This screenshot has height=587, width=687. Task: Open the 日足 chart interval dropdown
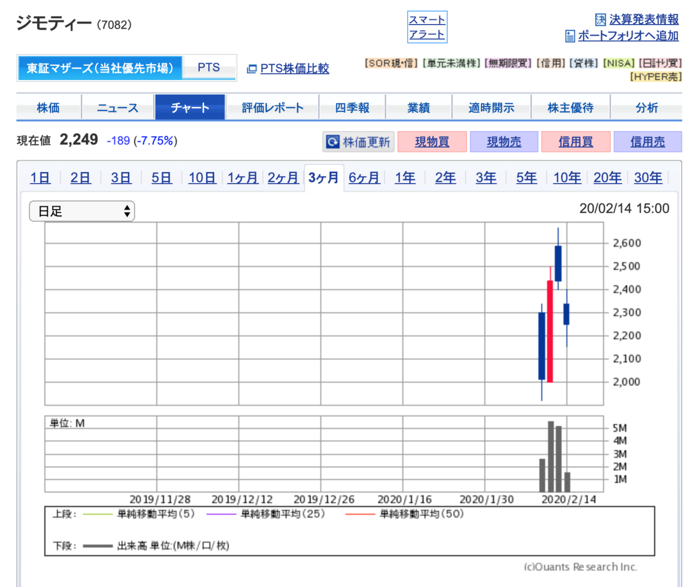[82, 211]
